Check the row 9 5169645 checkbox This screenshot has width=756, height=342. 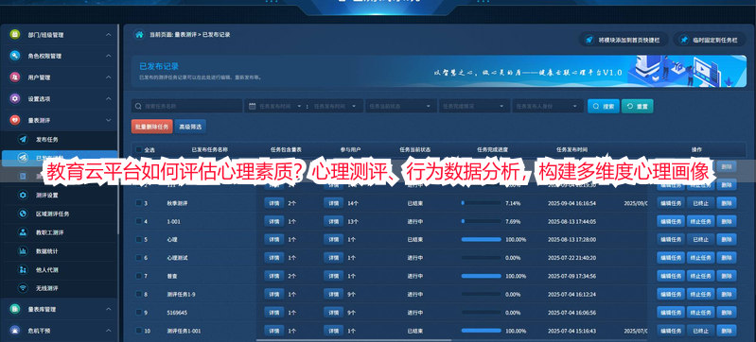click(139, 312)
